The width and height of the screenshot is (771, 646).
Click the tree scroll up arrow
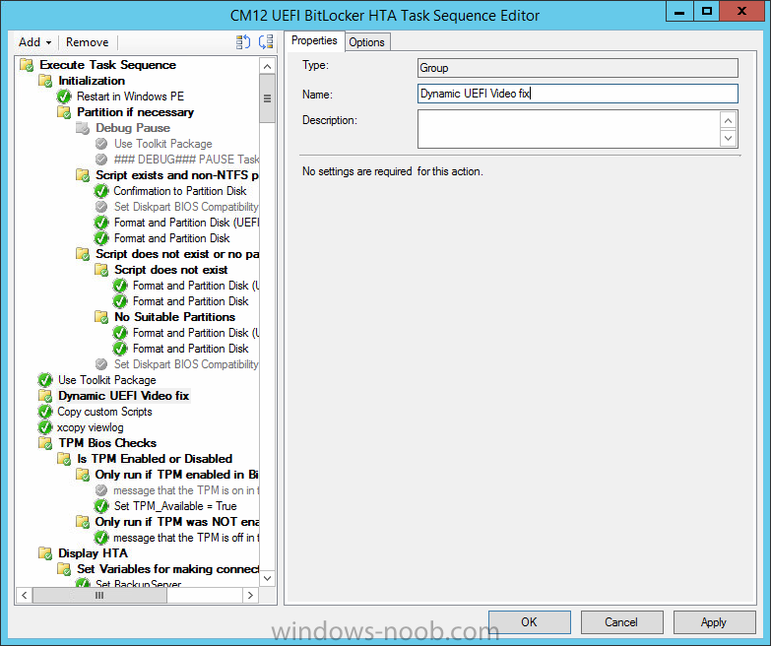pyautogui.click(x=267, y=66)
